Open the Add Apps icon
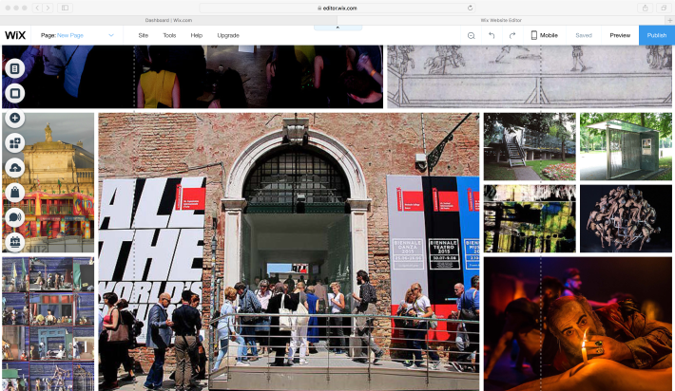This screenshot has width=675, height=391. tap(14, 143)
